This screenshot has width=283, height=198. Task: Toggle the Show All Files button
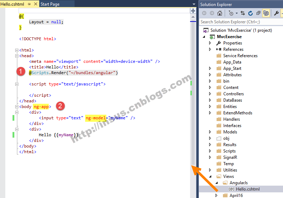click(266, 13)
